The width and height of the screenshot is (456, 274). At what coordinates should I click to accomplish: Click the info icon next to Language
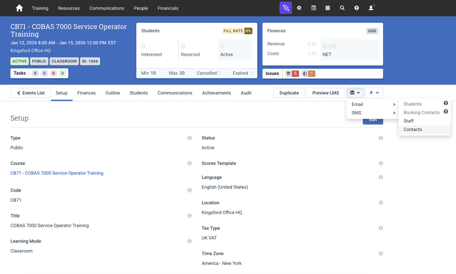pyautogui.click(x=381, y=177)
